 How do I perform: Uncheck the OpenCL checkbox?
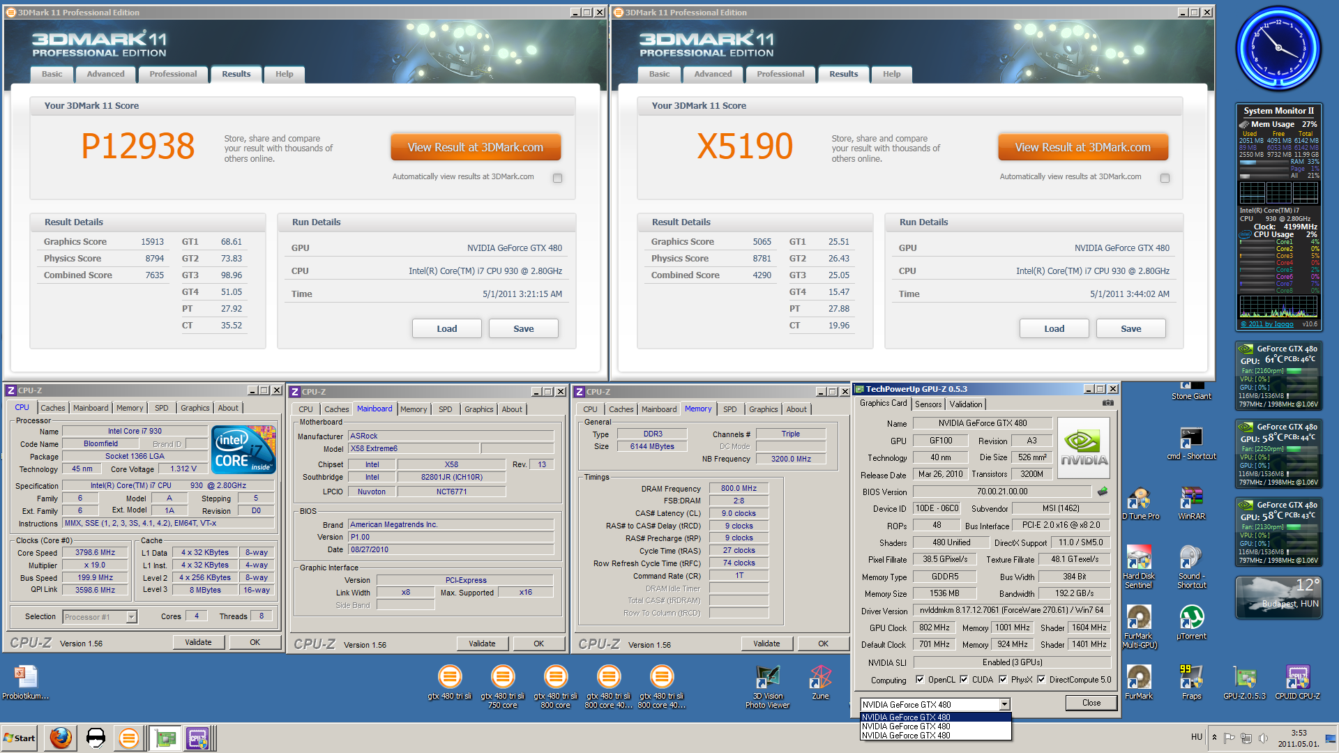920,680
